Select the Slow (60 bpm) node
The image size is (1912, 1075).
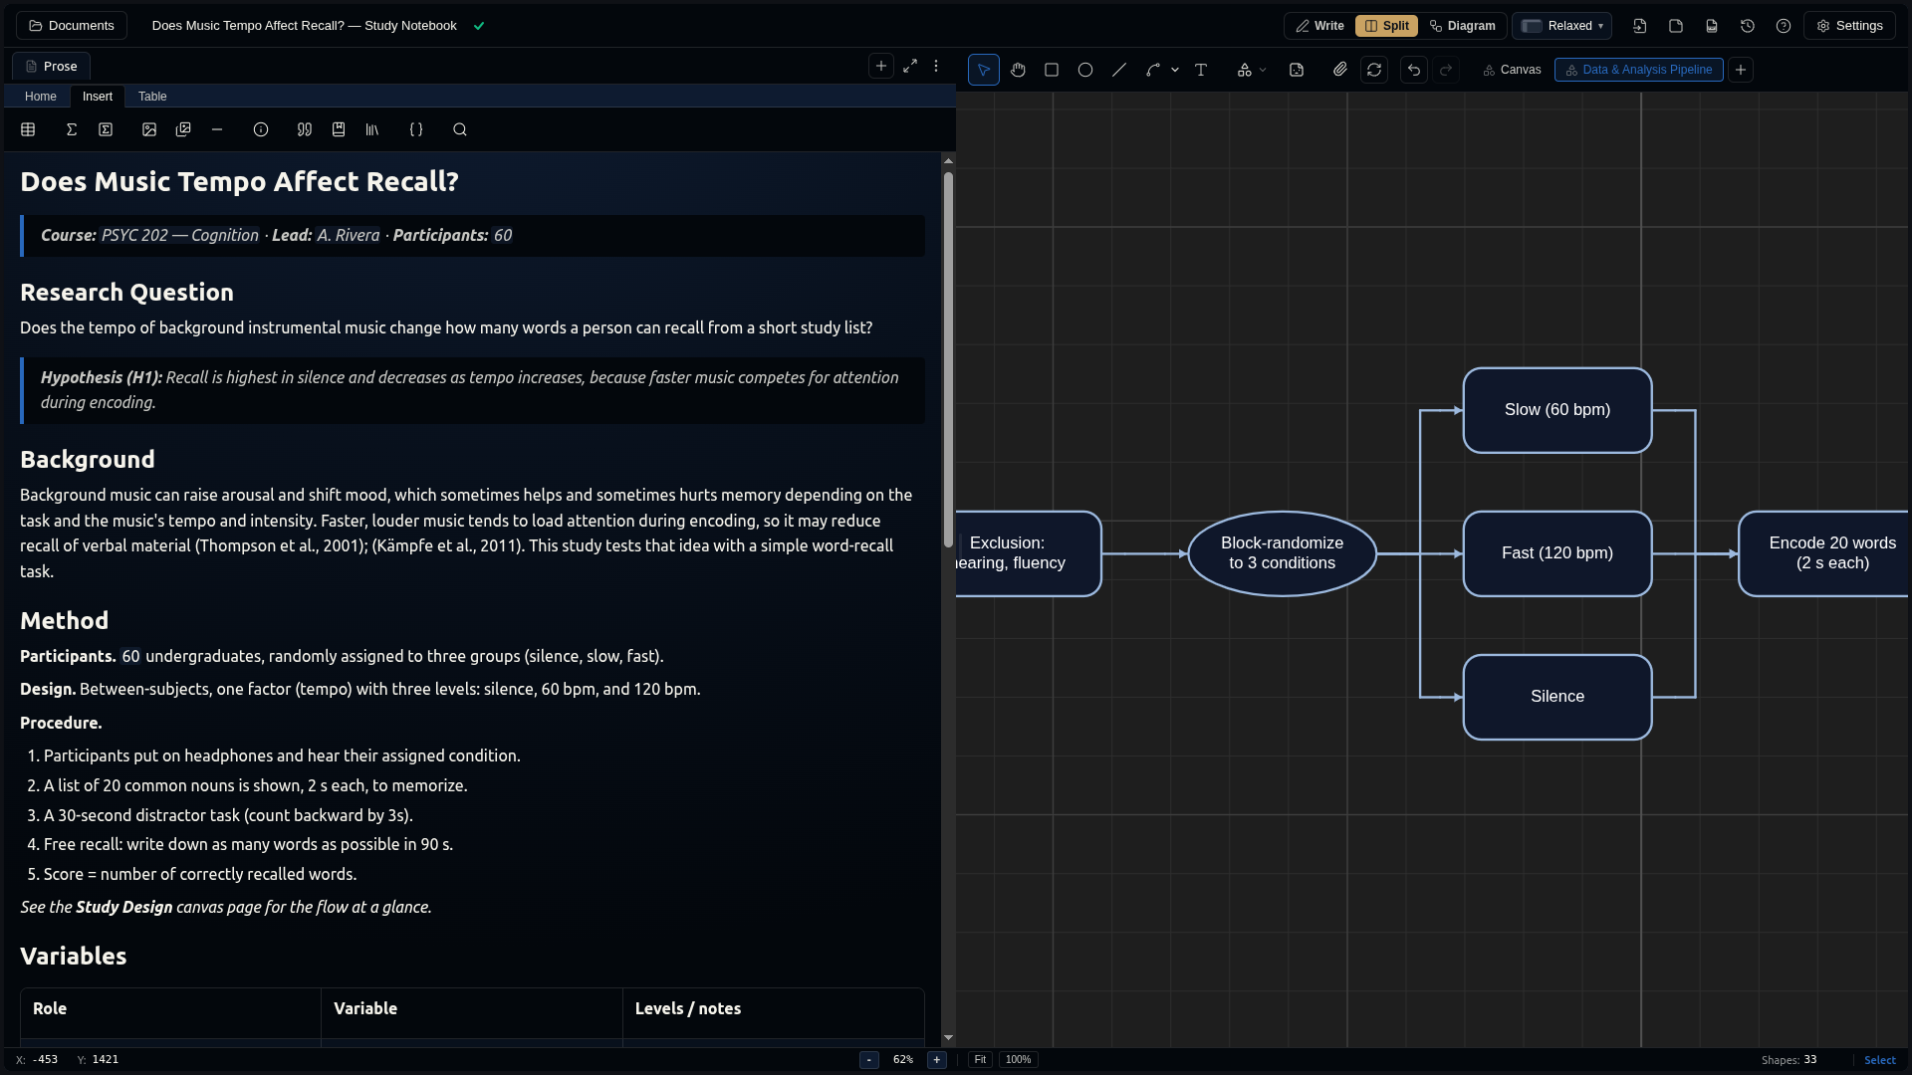pos(1557,410)
